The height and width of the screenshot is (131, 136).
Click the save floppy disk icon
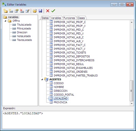40,11
